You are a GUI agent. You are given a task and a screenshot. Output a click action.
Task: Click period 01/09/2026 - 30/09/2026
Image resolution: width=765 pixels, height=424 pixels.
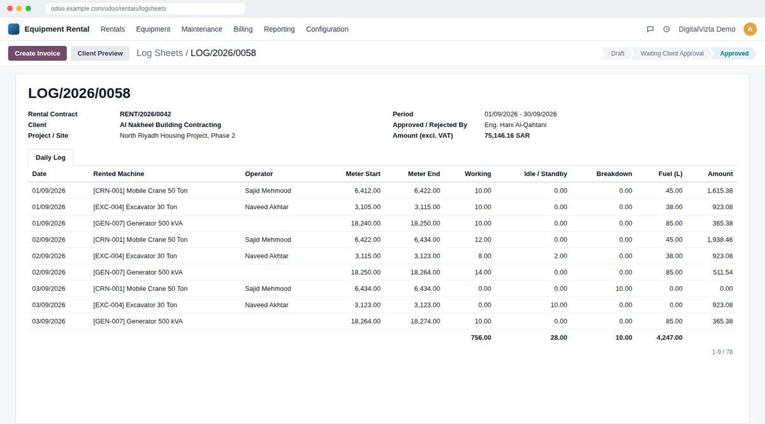pos(520,114)
